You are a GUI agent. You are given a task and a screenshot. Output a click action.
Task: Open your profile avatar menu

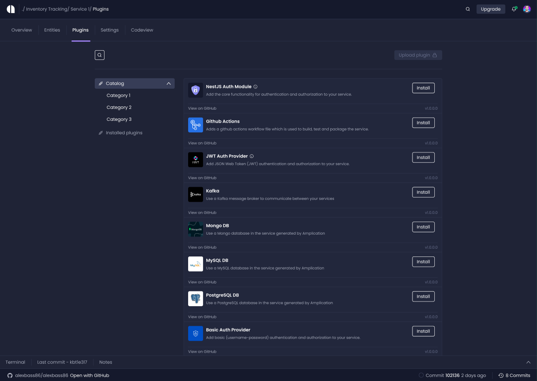(527, 9)
